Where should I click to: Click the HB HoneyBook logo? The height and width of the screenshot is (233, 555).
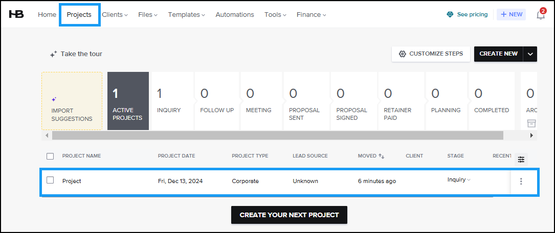(16, 14)
